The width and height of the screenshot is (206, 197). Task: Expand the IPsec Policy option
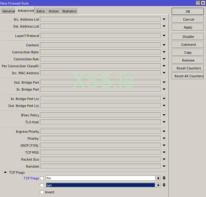[x=164, y=115]
